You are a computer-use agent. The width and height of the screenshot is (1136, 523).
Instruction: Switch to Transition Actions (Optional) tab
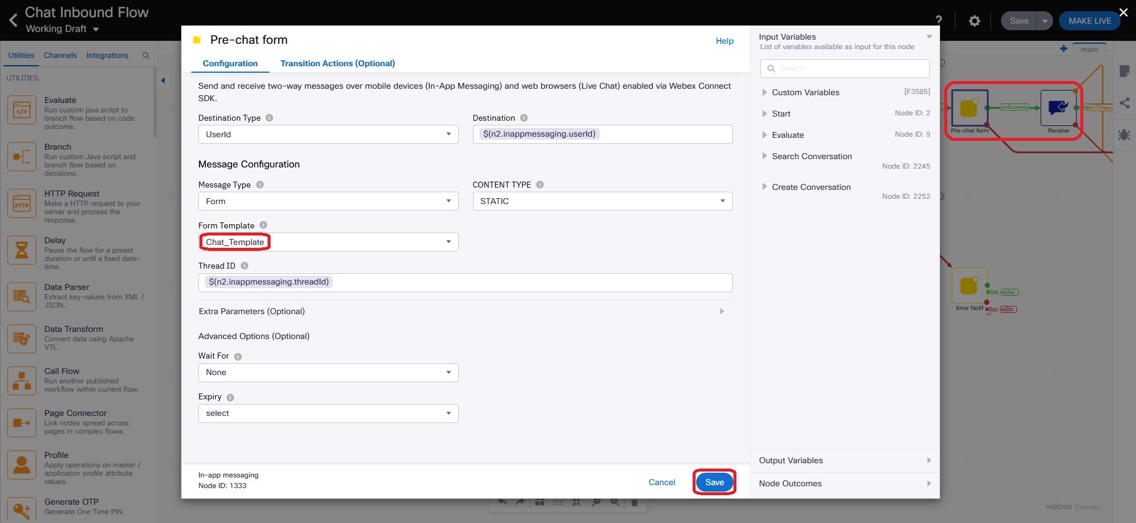click(337, 63)
